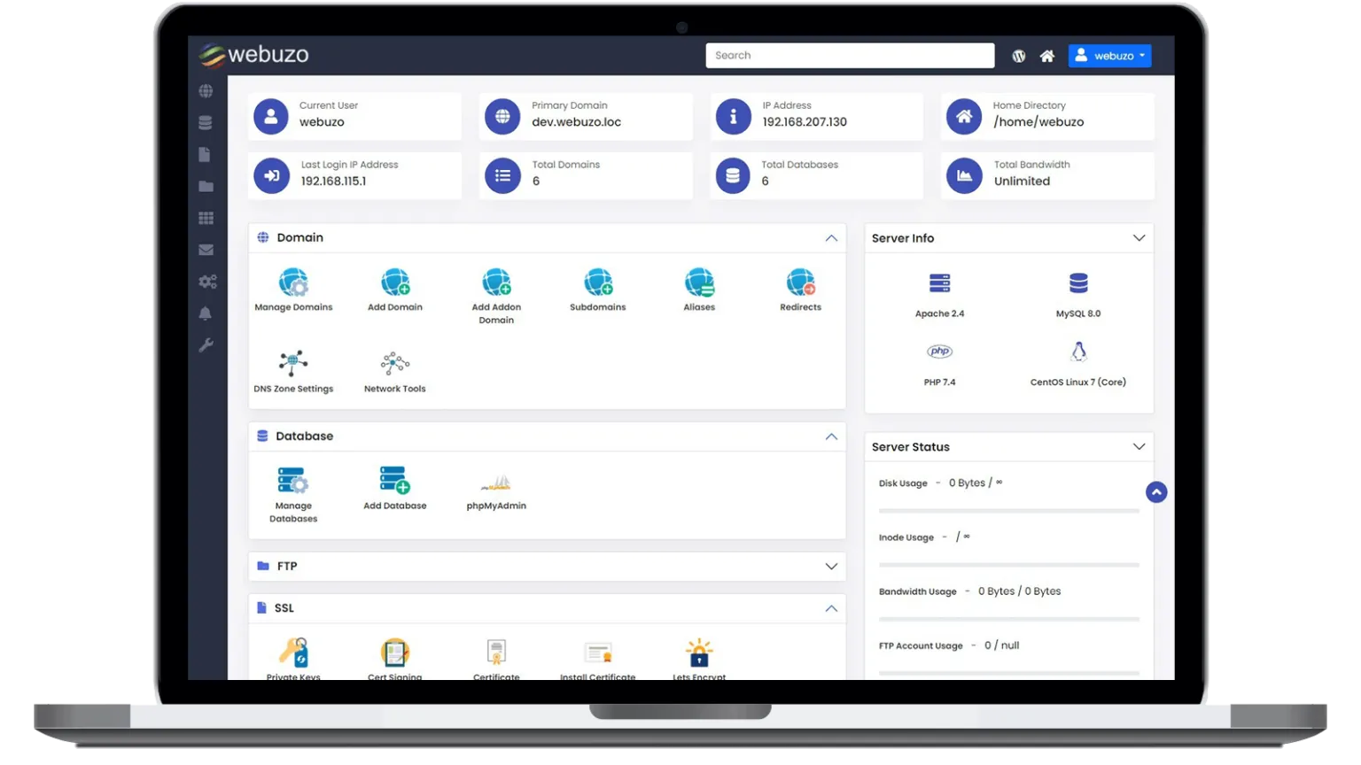Open Network Tools
This screenshot has height=765, width=1361.
coord(394,361)
